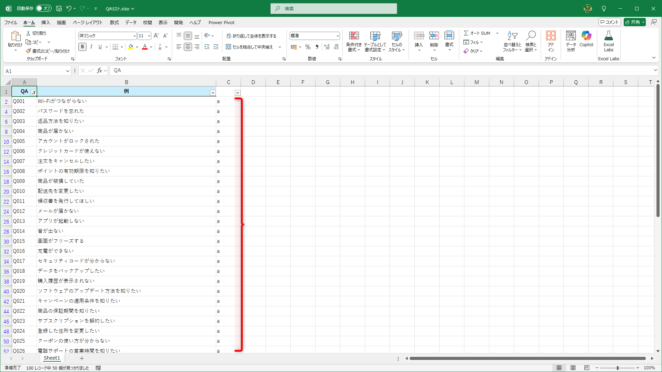Toggle the AutoSave switch
Viewport: 662px width, 372px height.
[x=44, y=8]
